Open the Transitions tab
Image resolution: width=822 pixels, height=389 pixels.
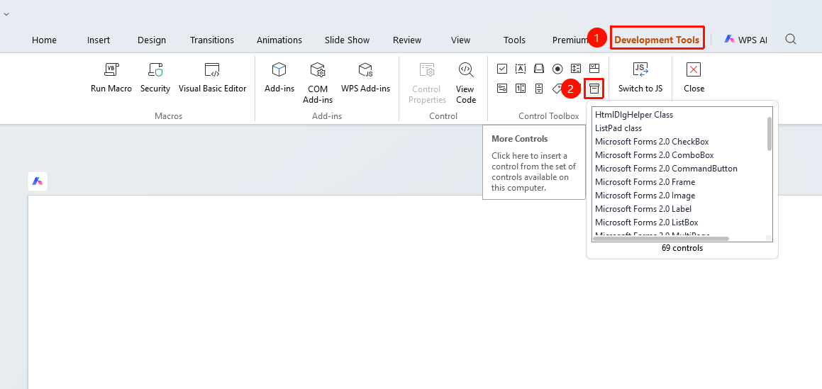click(x=212, y=40)
